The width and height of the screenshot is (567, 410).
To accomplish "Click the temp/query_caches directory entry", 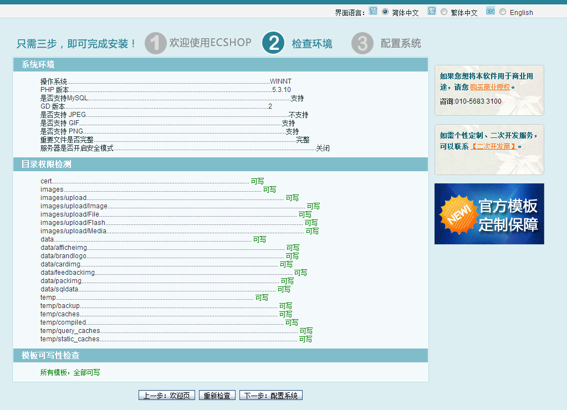I will pos(70,331).
